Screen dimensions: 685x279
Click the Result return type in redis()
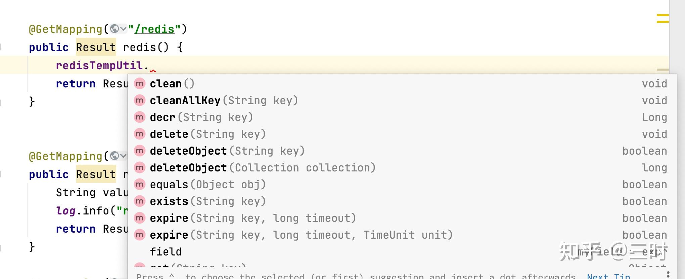pyautogui.click(x=96, y=47)
